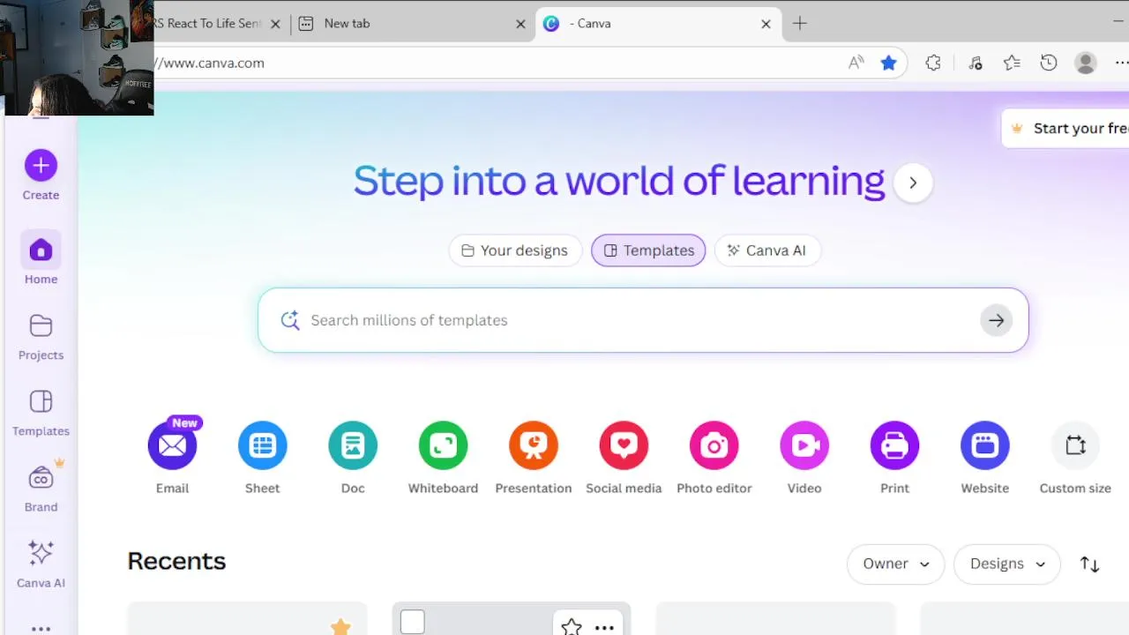Image resolution: width=1129 pixels, height=635 pixels.
Task: Submit search with the arrow button
Action: coord(996,320)
